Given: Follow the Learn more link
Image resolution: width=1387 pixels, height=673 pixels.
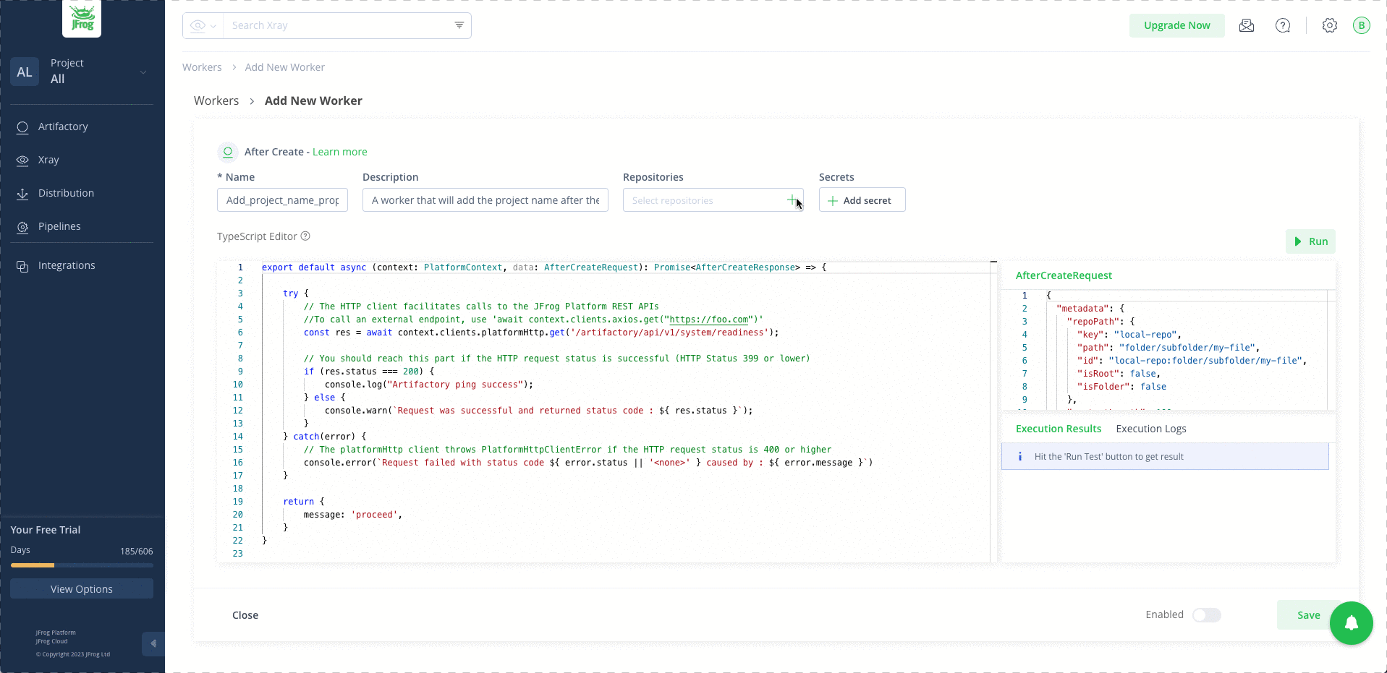Looking at the screenshot, I should (x=339, y=152).
